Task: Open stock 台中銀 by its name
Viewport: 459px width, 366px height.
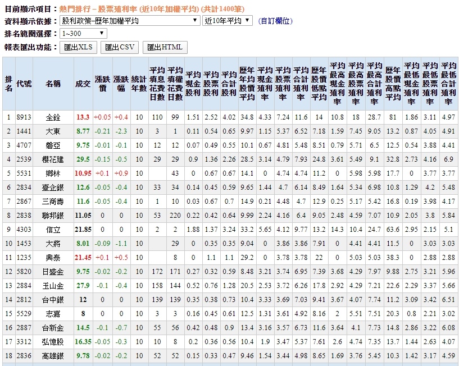Action: [53, 300]
